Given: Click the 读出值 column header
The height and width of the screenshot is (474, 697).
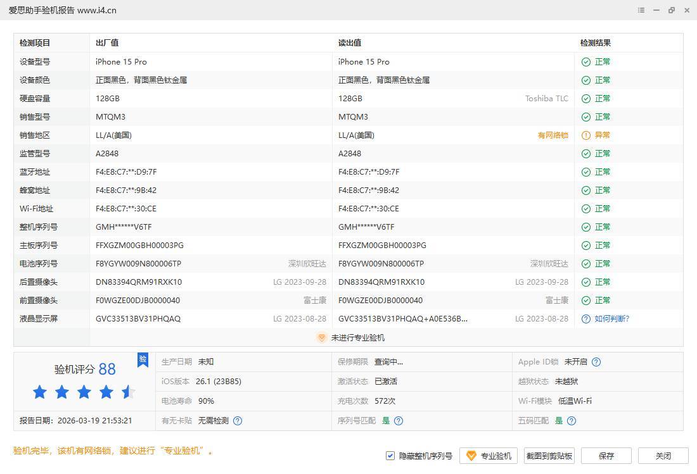Looking at the screenshot, I should pyautogui.click(x=350, y=43).
